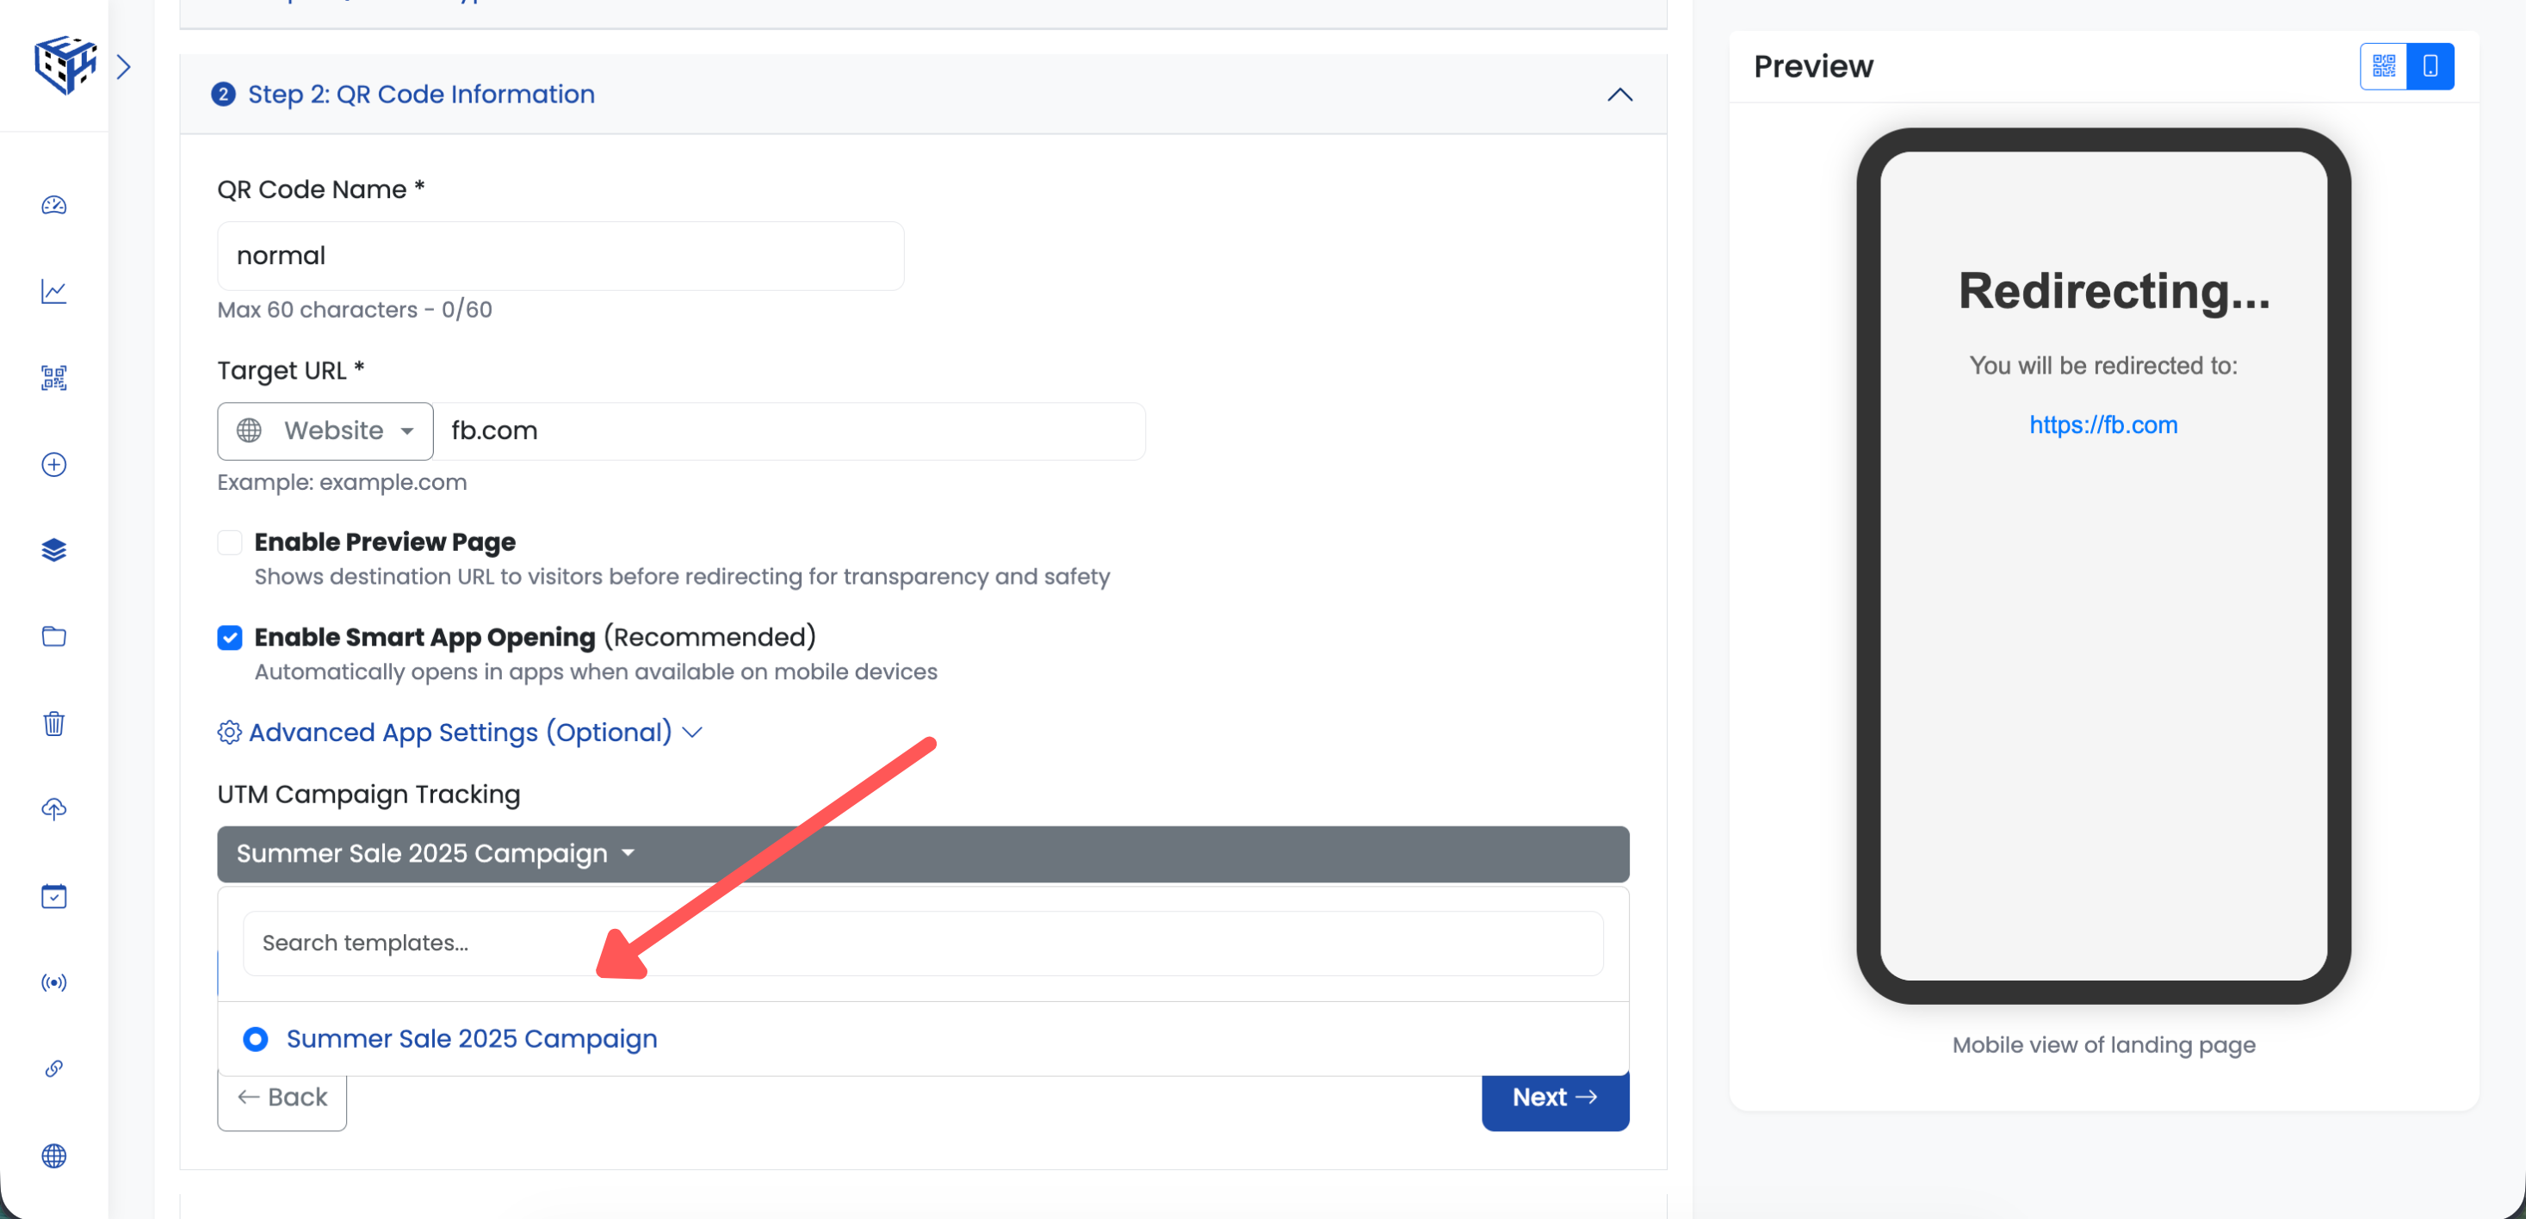
Task: Expand the sidebar with the arrow
Action: 124,65
